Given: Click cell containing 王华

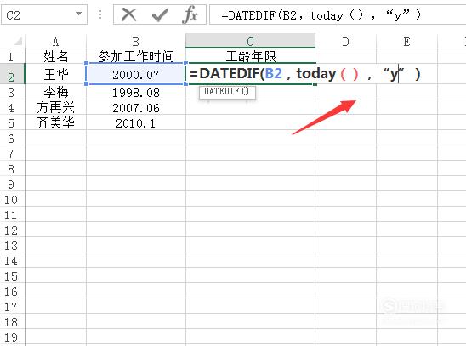Looking at the screenshot, I should tap(55, 74).
